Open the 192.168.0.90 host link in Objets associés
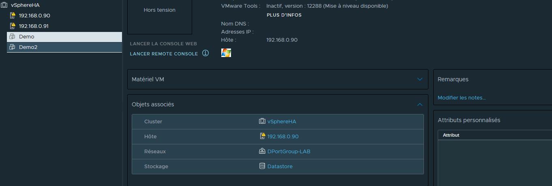 click(283, 136)
